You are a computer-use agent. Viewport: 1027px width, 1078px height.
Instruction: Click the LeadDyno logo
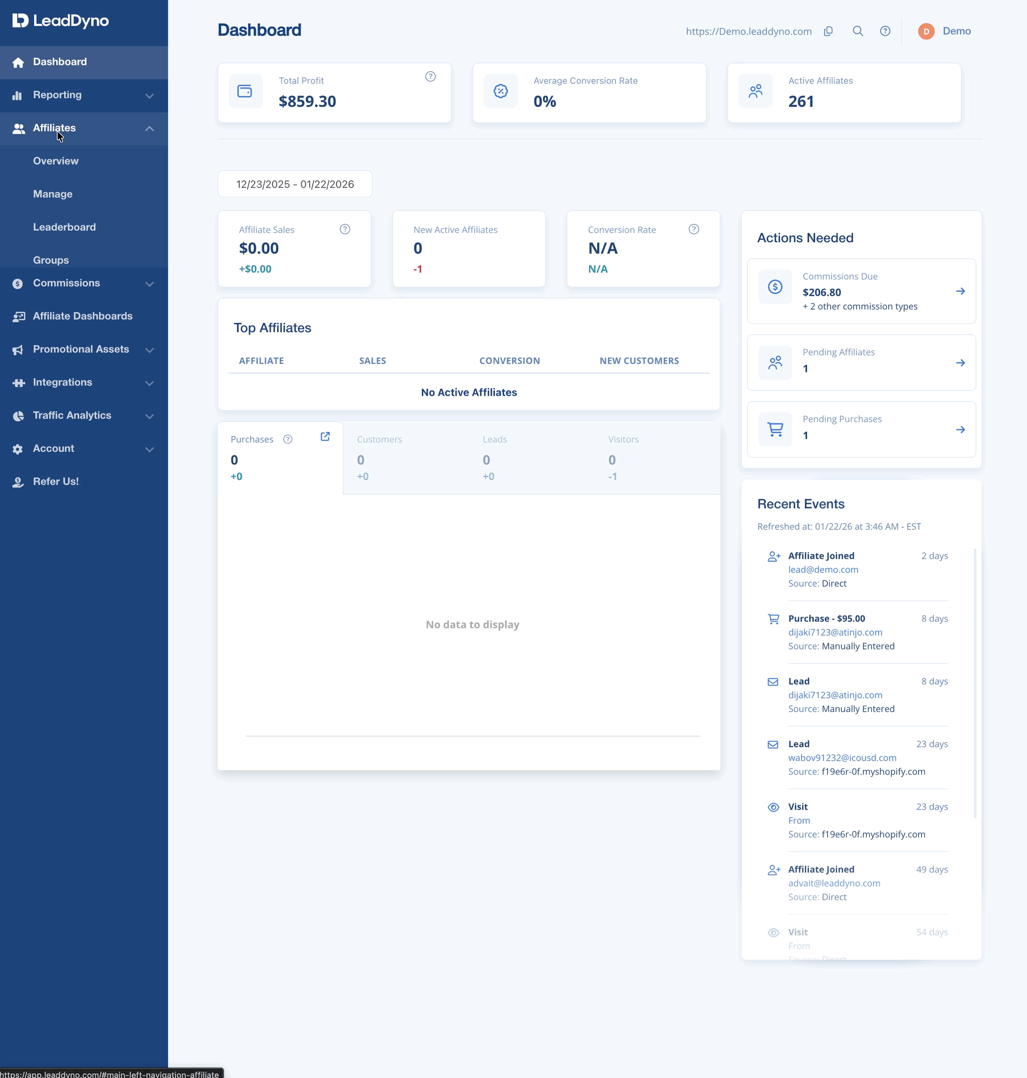tap(61, 21)
